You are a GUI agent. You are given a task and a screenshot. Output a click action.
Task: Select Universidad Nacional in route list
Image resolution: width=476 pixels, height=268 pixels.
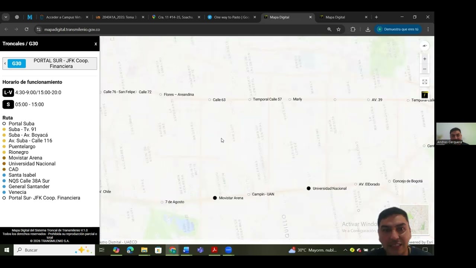pyautogui.click(x=32, y=164)
